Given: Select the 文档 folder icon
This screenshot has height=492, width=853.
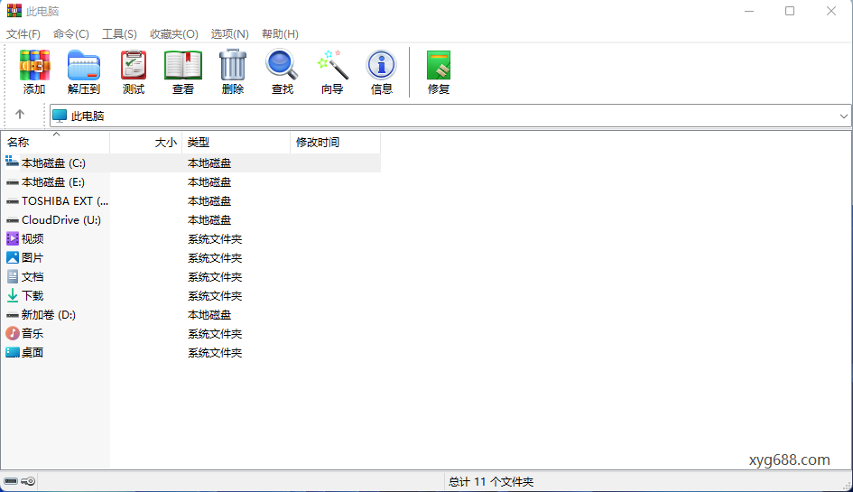Looking at the screenshot, I should 12,276.
